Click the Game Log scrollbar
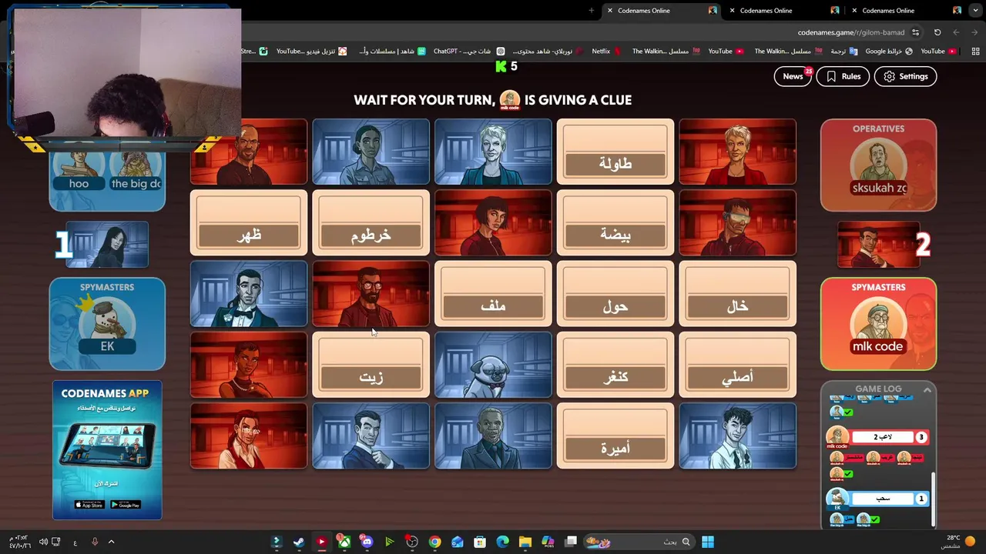This screenshot has width=986, height=554. pyautogui.click(x=933, y=499)
